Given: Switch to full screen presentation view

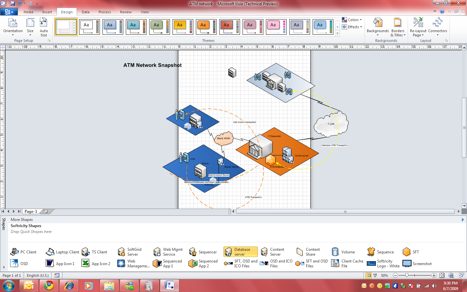Looking at the screenshot, I should point(375,275).
